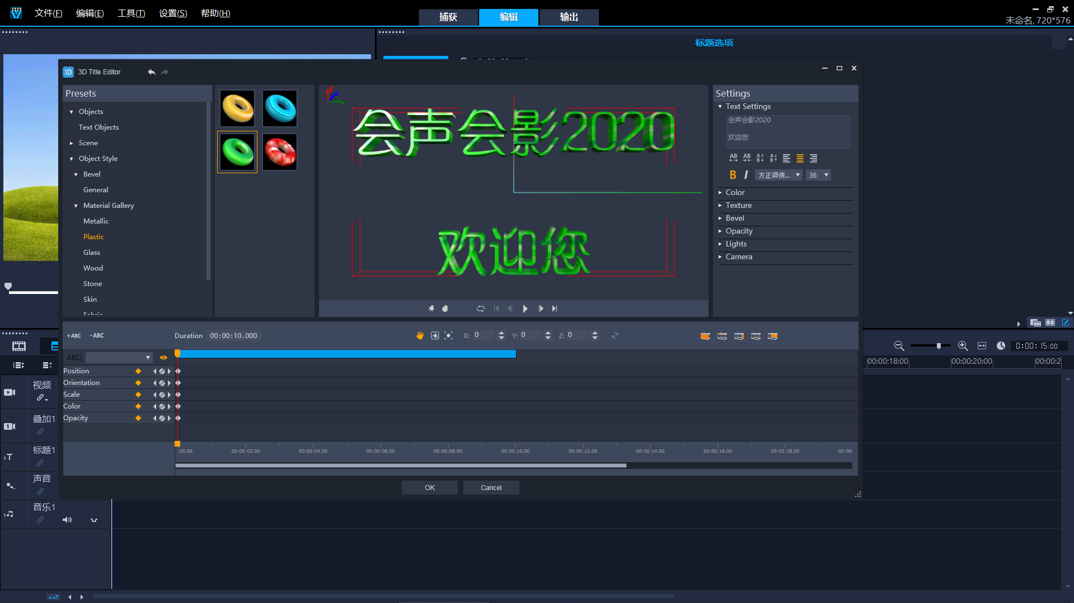The height and width of the screenshot is (603, 1074).
Task: Select the green donut plastic preset
Action: click(237, 152)
